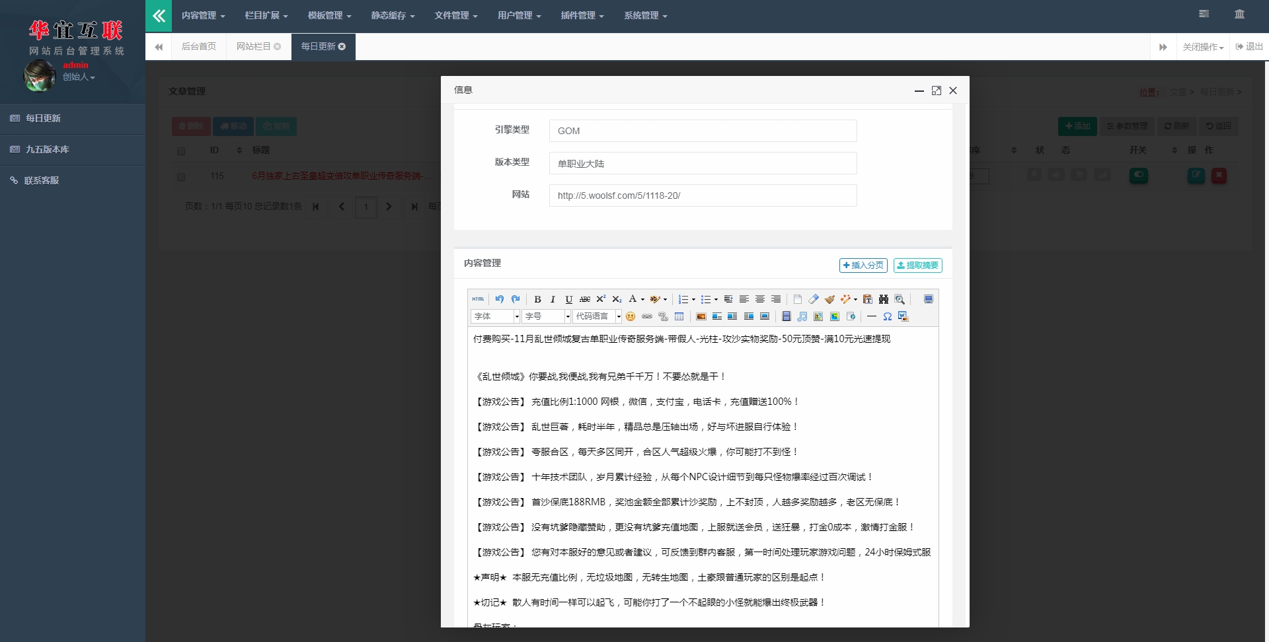Check the select-all checkbox in table header
Screen dimensions: 1269x642
(x=180, y=151)
